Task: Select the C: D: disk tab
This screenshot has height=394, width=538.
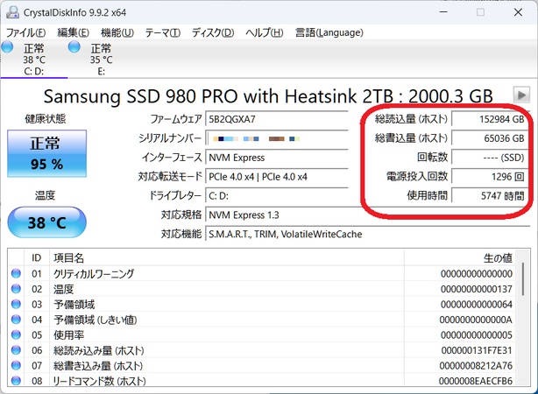Action: tap(34, 60)
